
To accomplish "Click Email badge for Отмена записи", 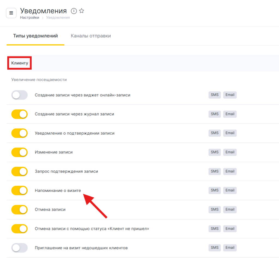I will 230,209.
